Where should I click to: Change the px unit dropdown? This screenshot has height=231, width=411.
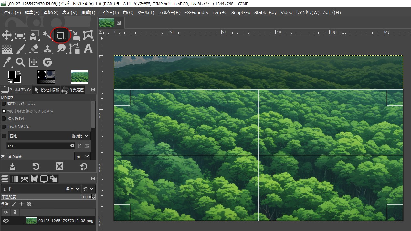pyautogui.click(x=82, y=156)
